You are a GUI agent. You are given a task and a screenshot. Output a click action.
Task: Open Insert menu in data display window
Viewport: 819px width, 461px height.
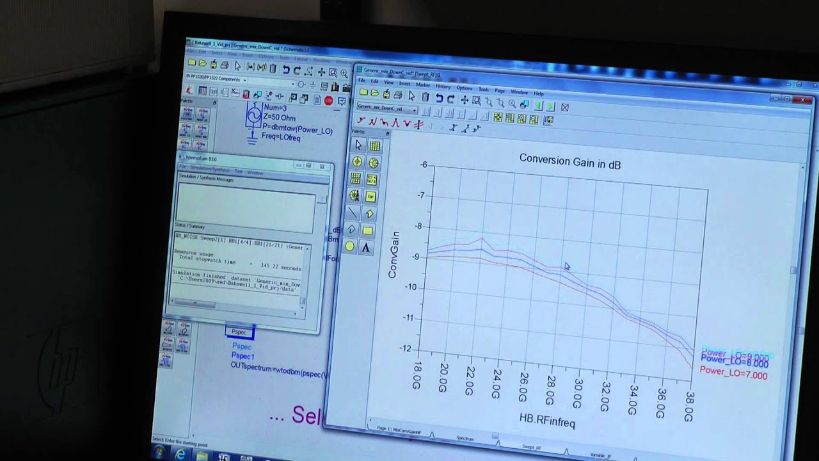[x=404, y=83]
